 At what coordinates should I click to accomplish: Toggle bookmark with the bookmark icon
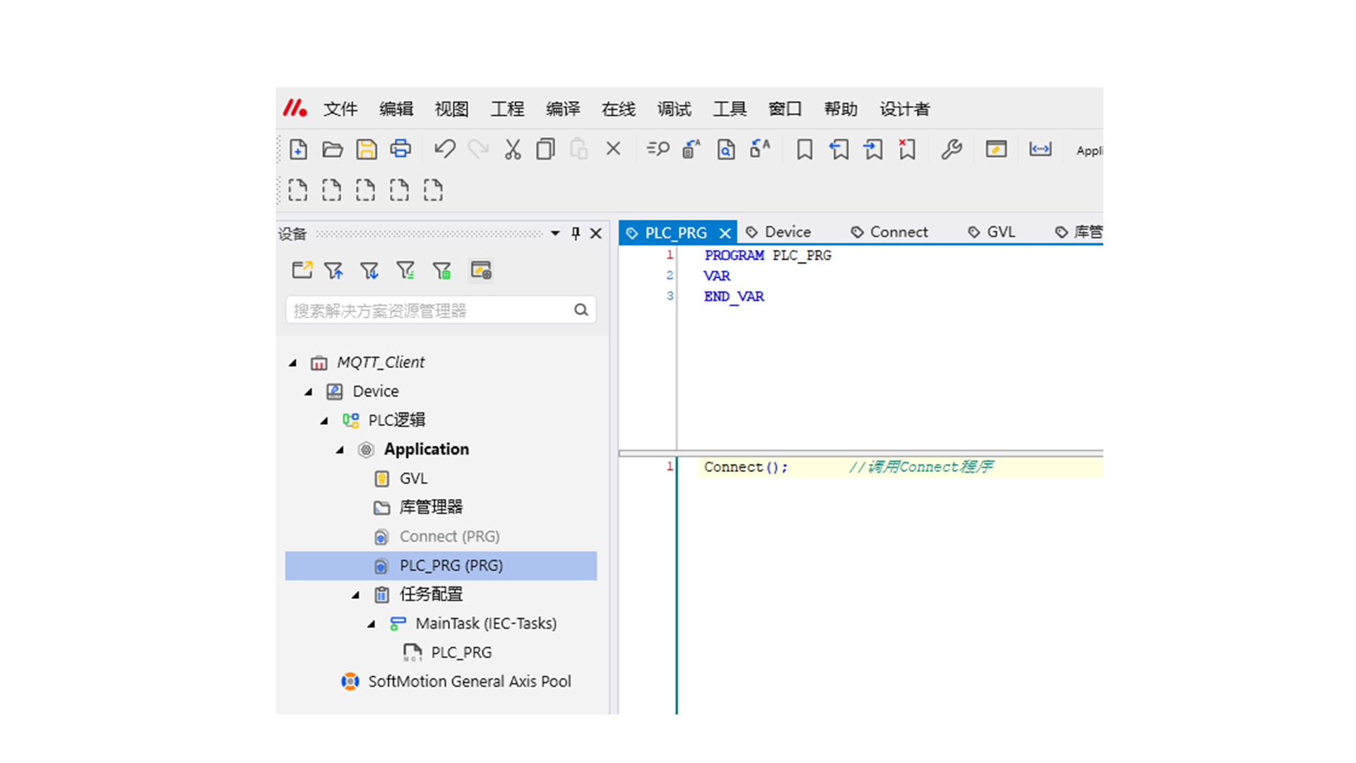coord(804,149)
